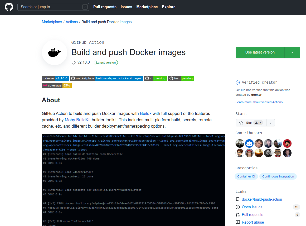Open the blue bot contributor avatar
The width and height of the screenshot is (306, 226).
click(x=249, y=143)
